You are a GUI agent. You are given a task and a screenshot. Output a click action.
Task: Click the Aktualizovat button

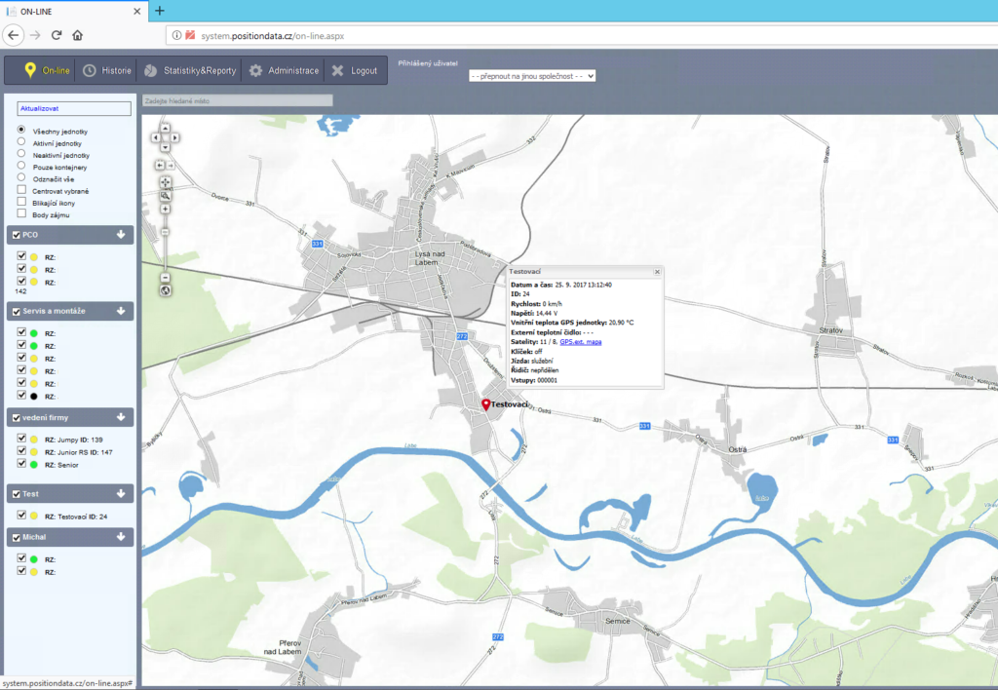(x=74, y=109)
